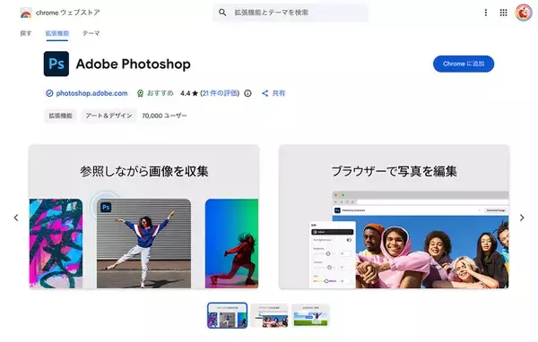Switch to the 探す tab
The width and height of the screenshot is (538, 342).
26,33
